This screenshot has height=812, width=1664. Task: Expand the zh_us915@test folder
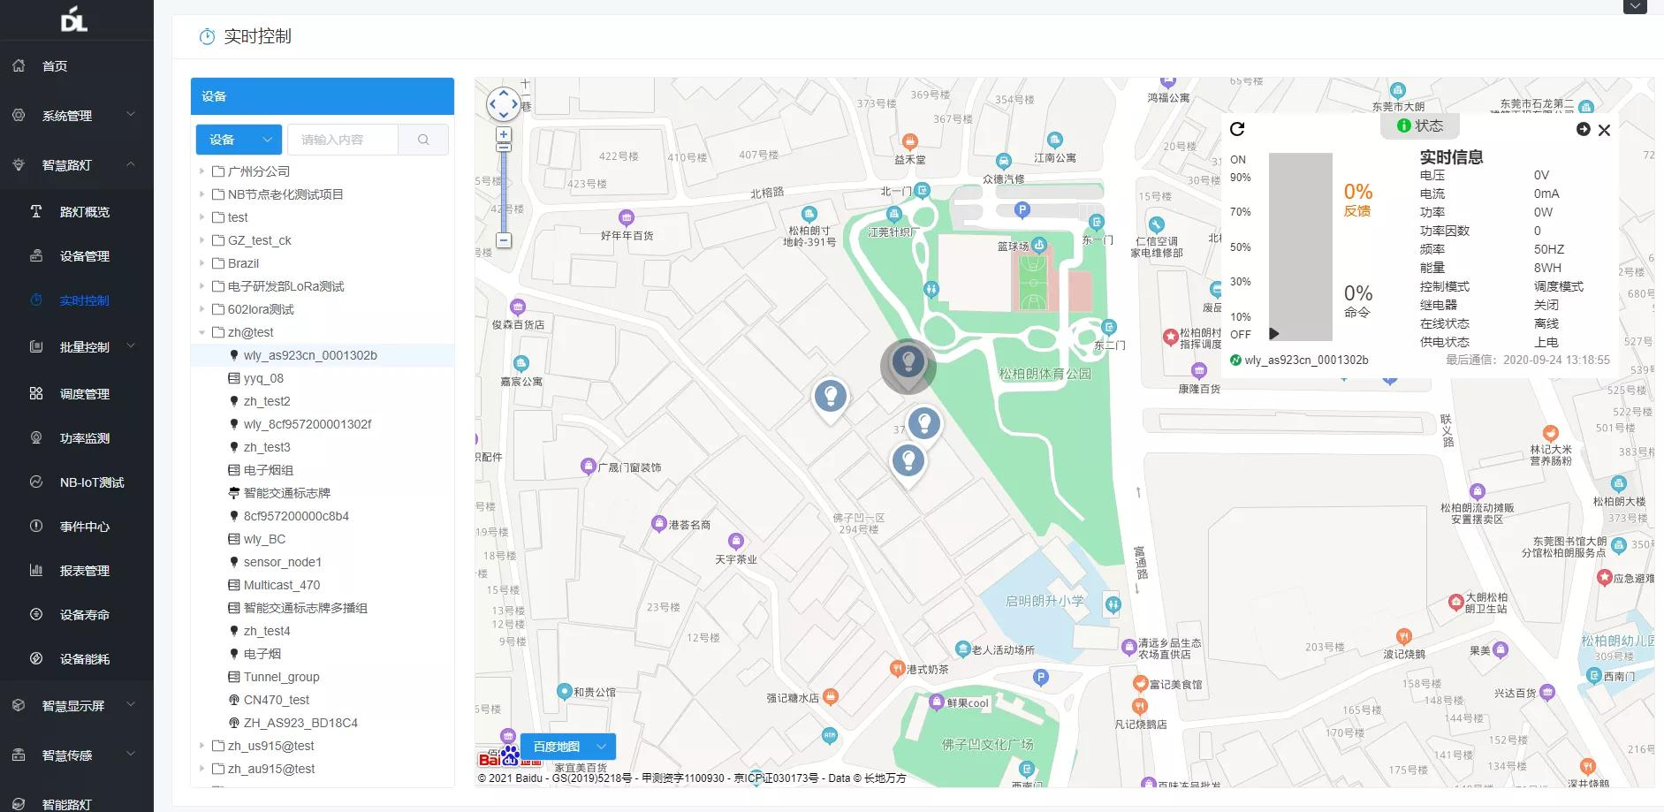click(202, 746)
